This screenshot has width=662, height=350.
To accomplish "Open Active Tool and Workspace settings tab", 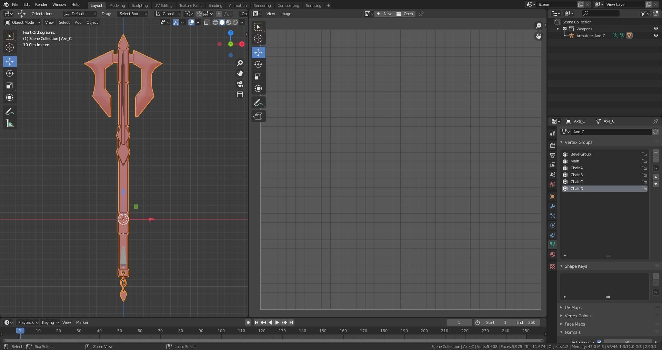I will pyautogui.click(x=553, y=133).
